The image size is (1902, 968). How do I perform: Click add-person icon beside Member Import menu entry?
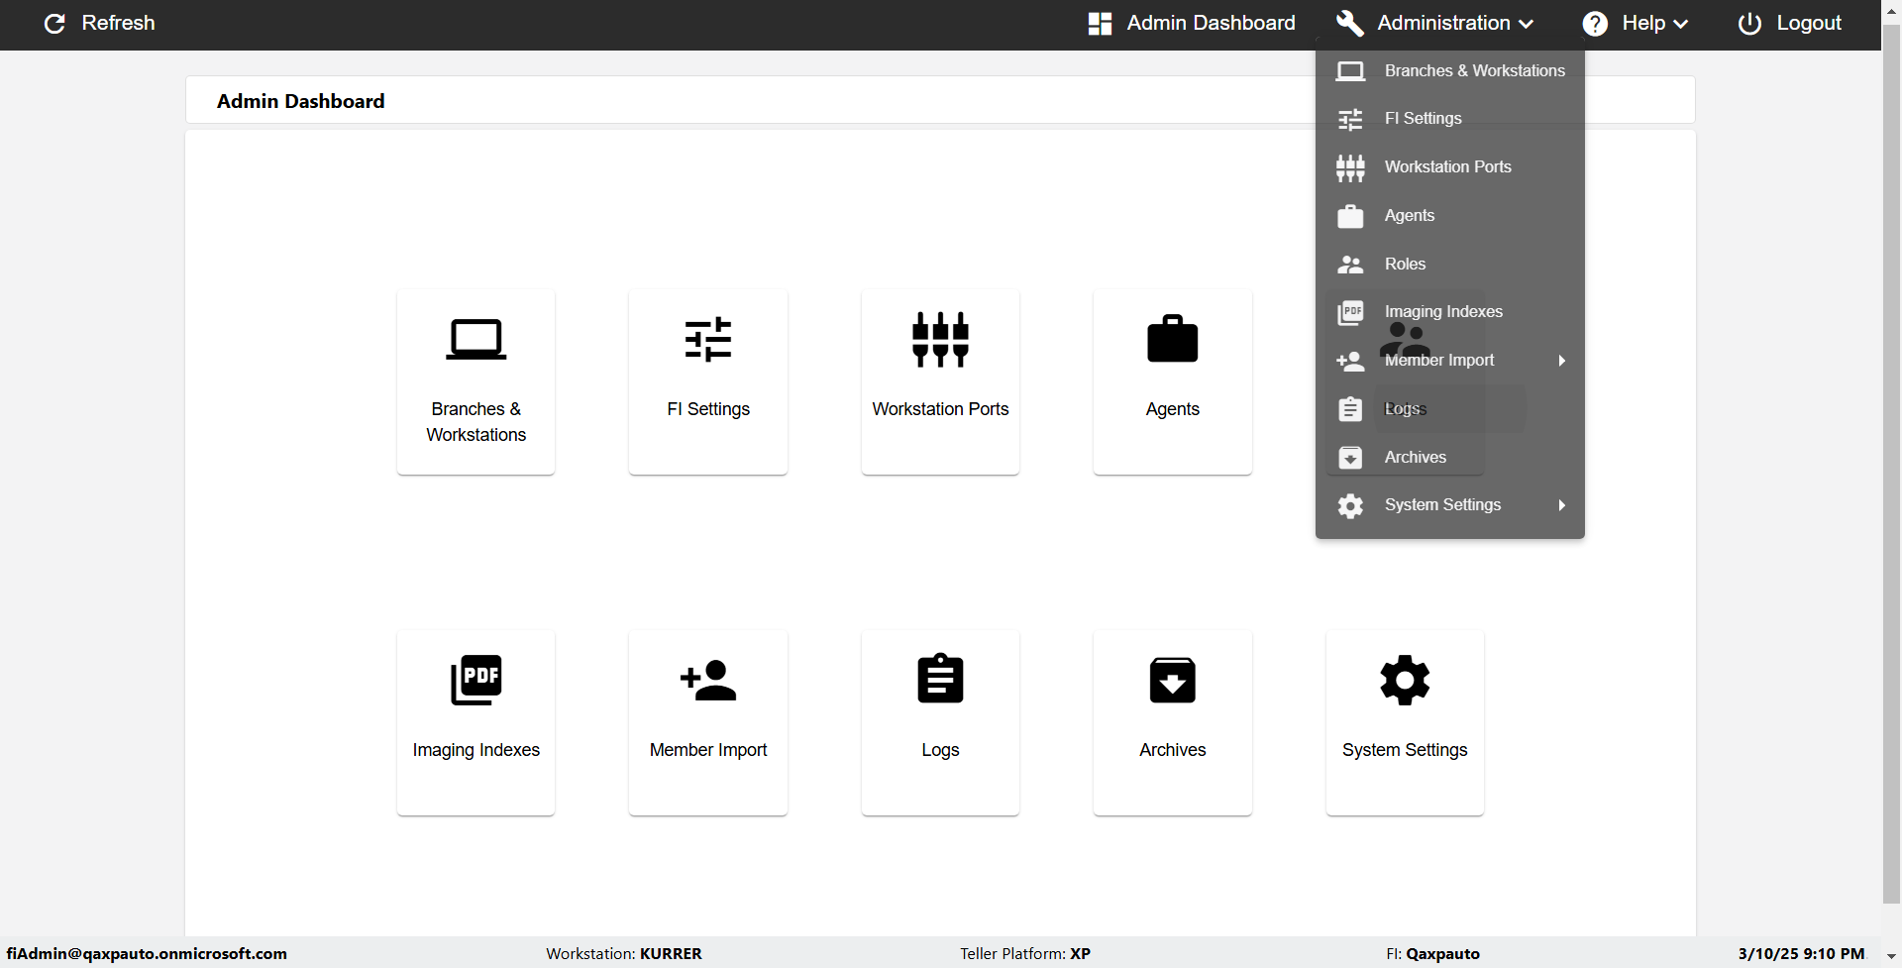coord(1350,362)
